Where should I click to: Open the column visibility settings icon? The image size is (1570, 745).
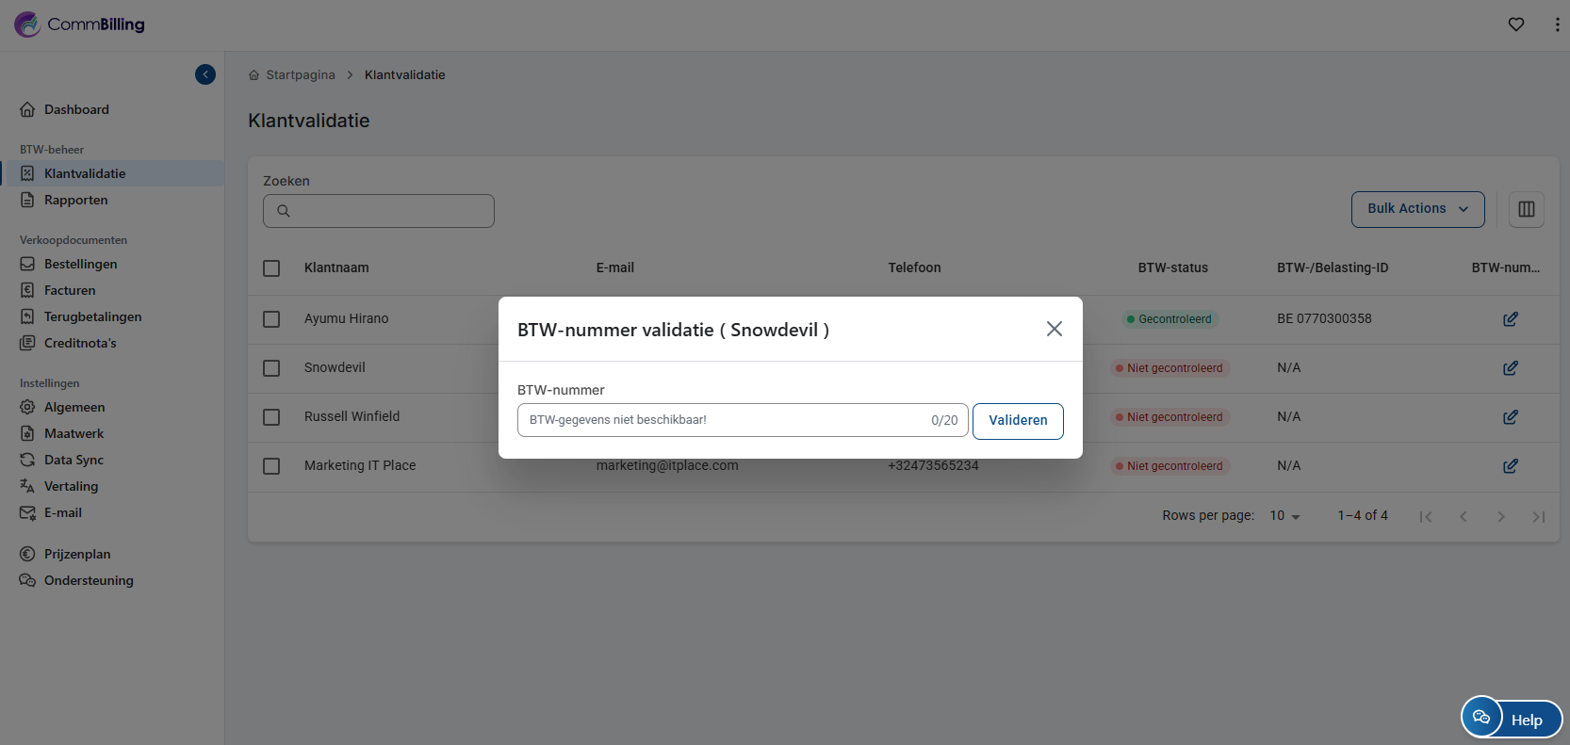[1526, 209]
